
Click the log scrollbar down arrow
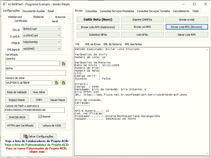click(x=207, y=153)
